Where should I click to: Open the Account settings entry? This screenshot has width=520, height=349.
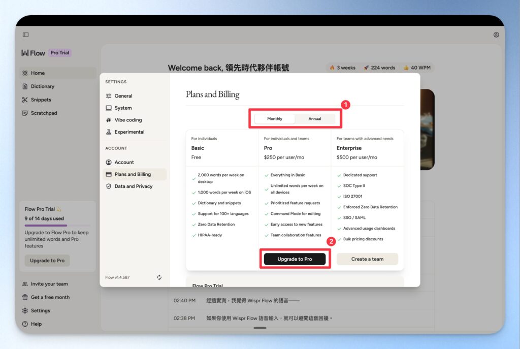click(124, 162)
